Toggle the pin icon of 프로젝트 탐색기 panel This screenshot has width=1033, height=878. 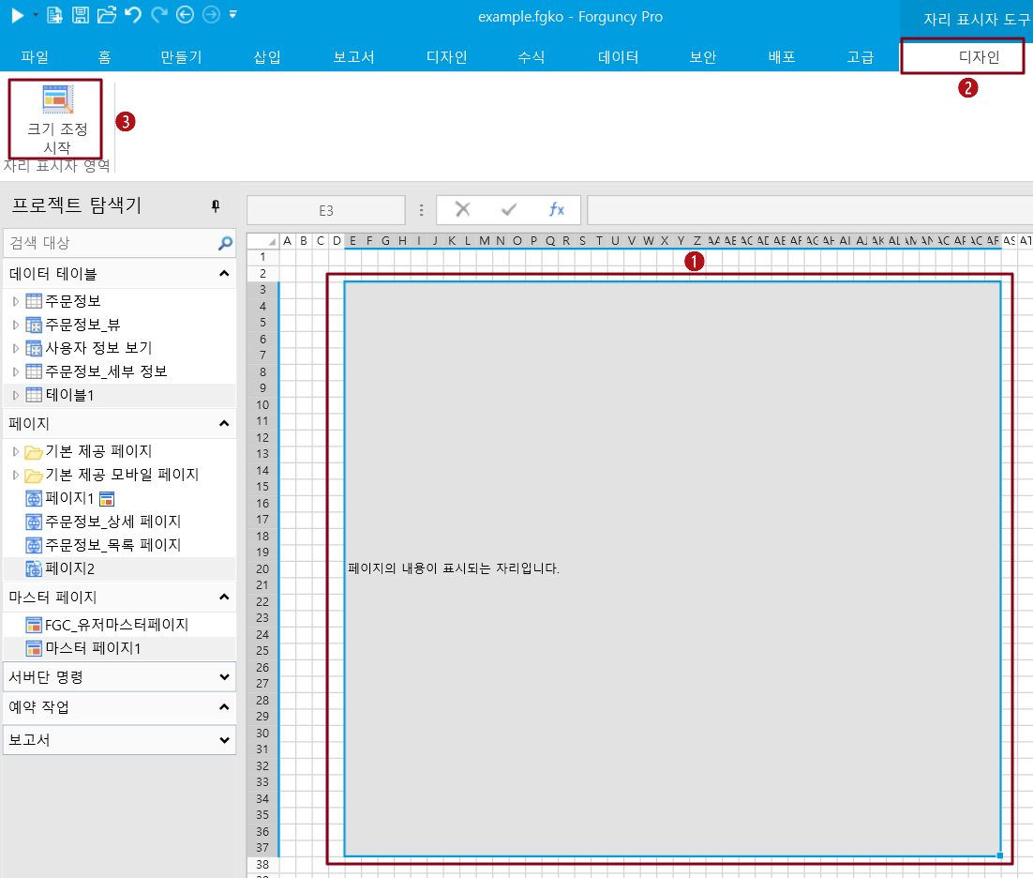pyautogui.click(x=216, y=205)
